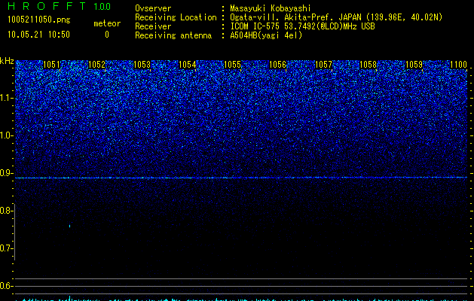This screenshot has height=301, width=474.
Task: Click the 'Receiving antenna' field label
Action: click(173, 35)
